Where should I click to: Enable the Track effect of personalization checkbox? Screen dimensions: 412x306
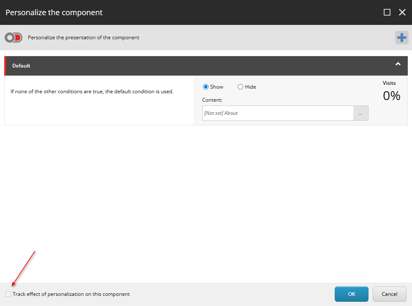tap(8, 294)
